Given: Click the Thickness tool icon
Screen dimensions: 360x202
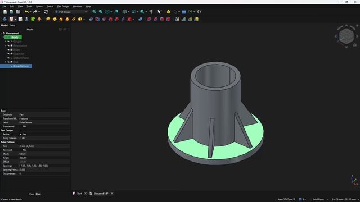Looking at the screenshot, I should pyautogui.click(x=168, y=19).
